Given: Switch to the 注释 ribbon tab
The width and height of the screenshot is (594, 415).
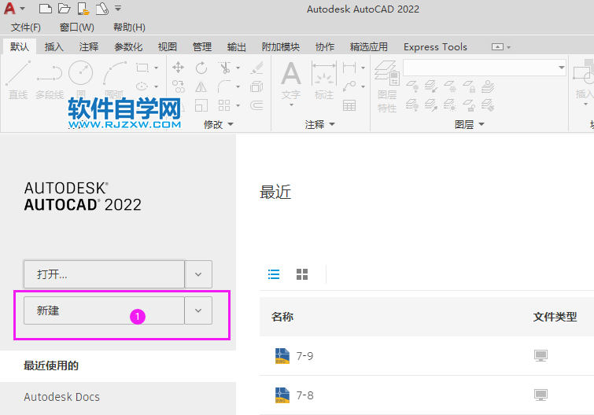Looking at the screenshot, I should 89,47.
